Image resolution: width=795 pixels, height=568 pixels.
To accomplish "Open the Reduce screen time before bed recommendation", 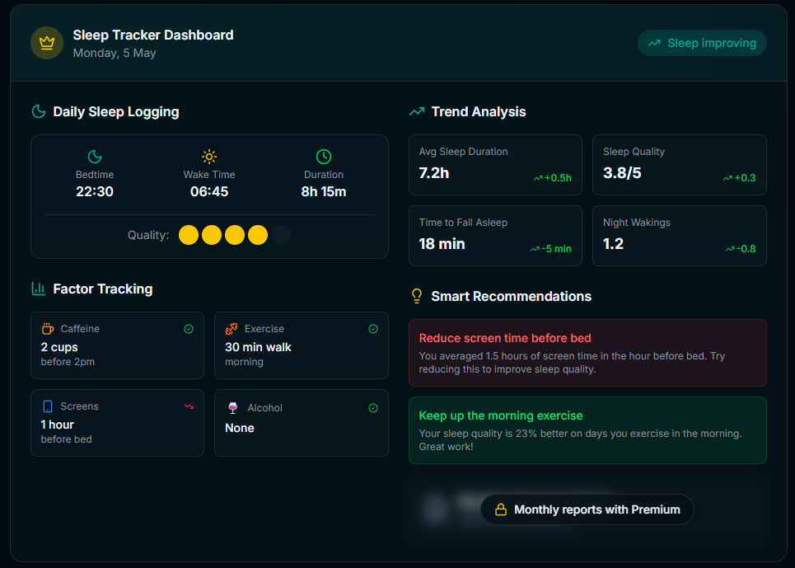I will click(x=587, y=353).
